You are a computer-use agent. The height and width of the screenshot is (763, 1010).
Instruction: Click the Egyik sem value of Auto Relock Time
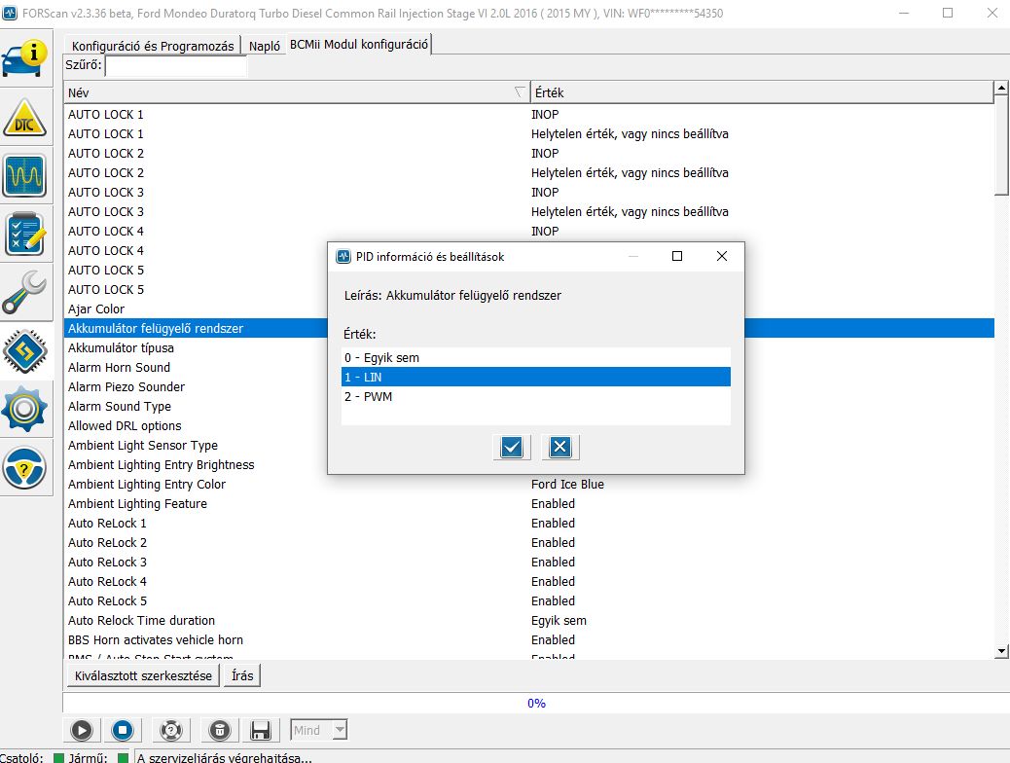coord(559,621)
